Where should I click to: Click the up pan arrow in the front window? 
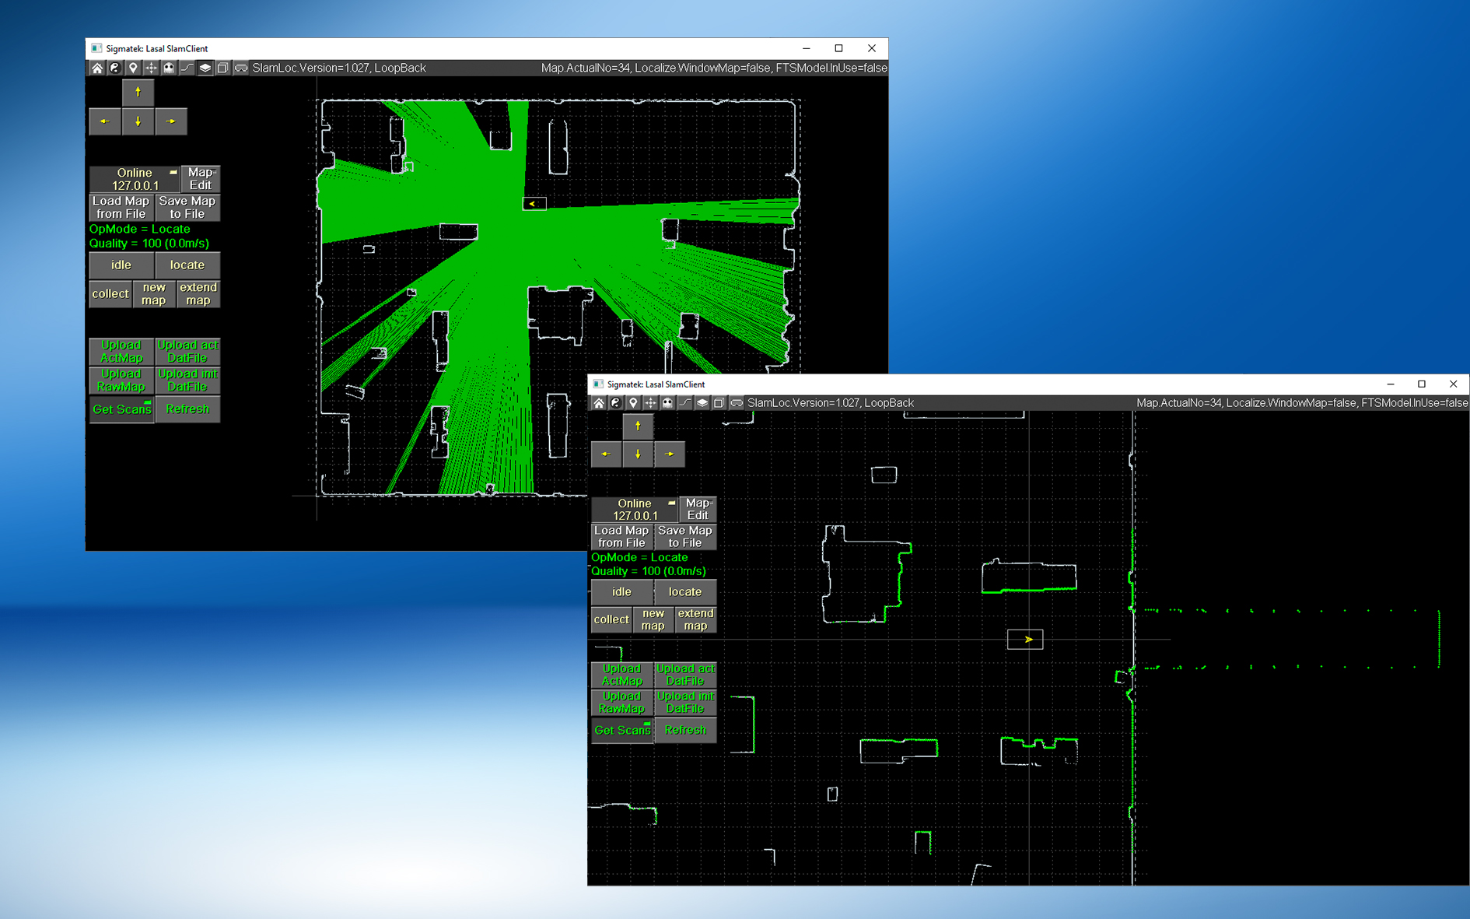tap(638, 426)
